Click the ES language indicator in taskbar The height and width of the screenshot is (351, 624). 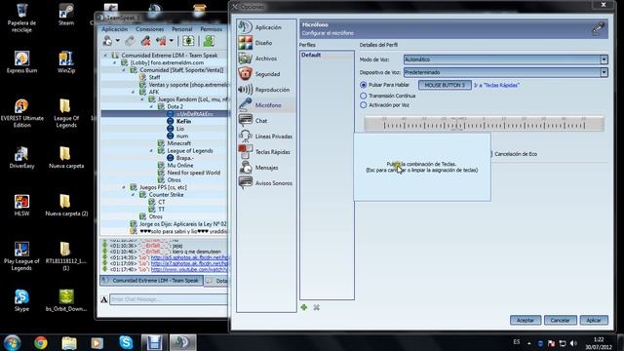click(517, 342)
